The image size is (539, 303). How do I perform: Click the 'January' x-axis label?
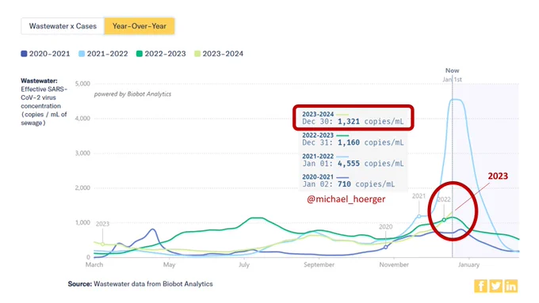pos(469,264)
